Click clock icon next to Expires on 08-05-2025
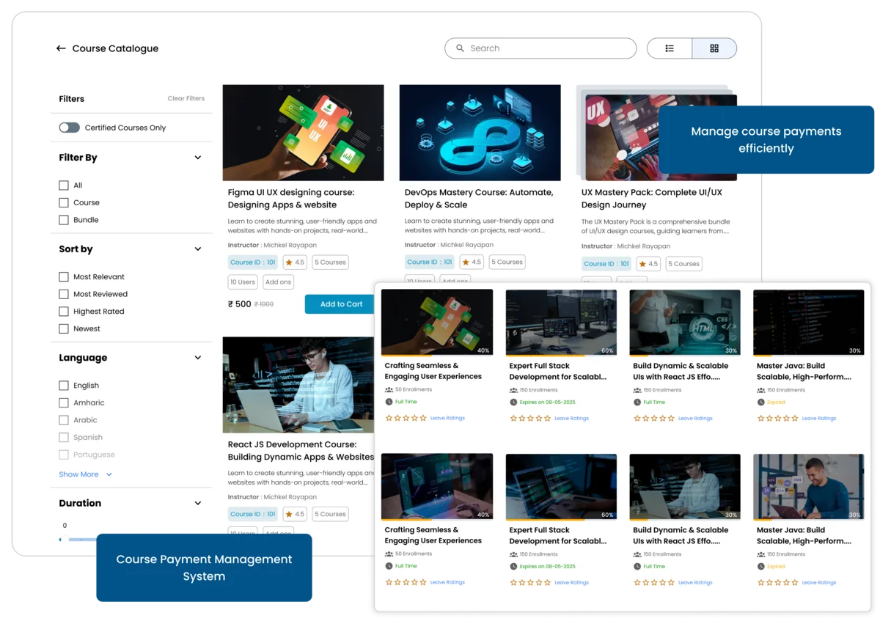The width and height of the screenshot is (880, 621). click(513, 402)
